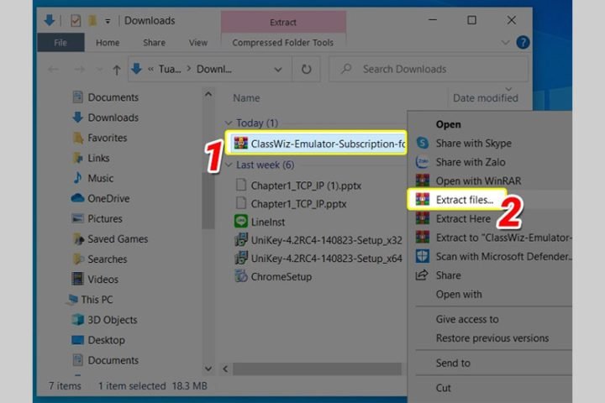Open the File menu button
Screen dimensions: 605x403
pyautogui.click(x=60, y=43)
